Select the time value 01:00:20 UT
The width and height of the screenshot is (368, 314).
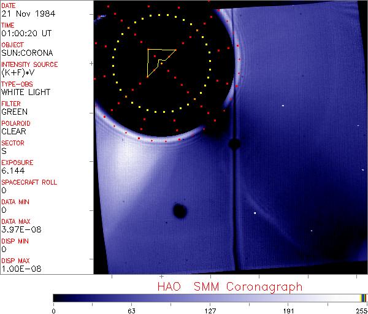(25, 33)
